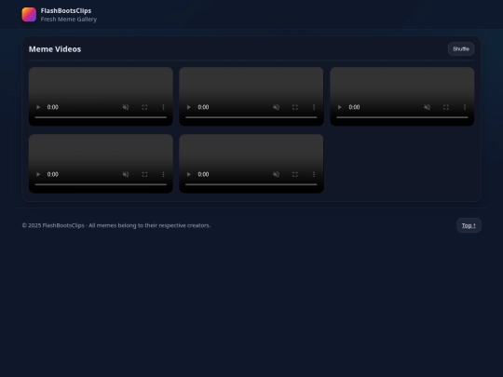The height and width of the screenshot is (377, 503).
Task: Click the Fresh Meme Gallery subtitle
Action: click(x=69, y=20)
